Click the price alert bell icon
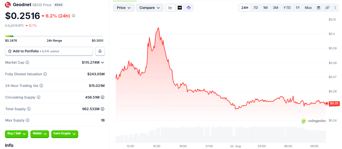The image size is (342, 149). (100, 51)
